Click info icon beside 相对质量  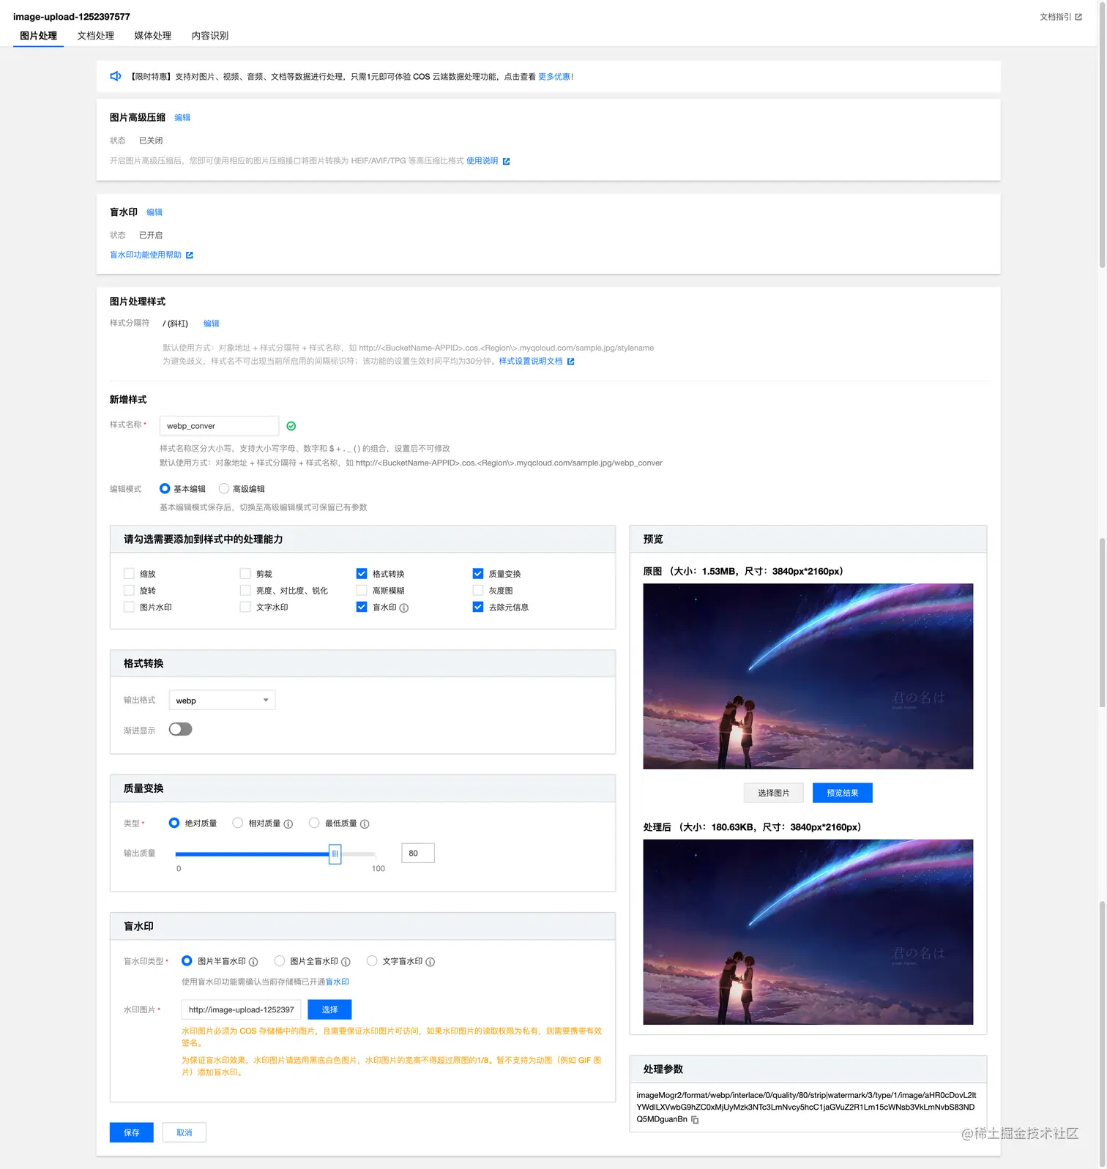click(x=288, y=823)
